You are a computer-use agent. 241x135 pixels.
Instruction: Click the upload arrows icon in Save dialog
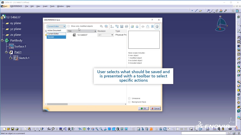pos(148,26)
